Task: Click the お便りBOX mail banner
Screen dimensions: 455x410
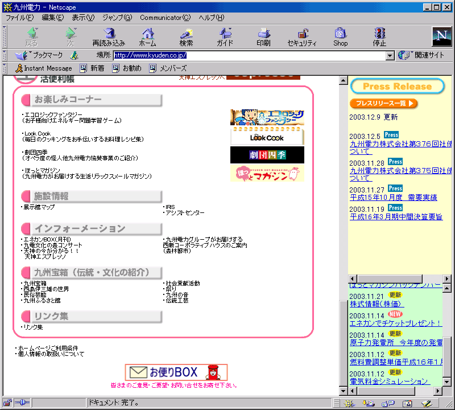Action: [x=176, y=372]
